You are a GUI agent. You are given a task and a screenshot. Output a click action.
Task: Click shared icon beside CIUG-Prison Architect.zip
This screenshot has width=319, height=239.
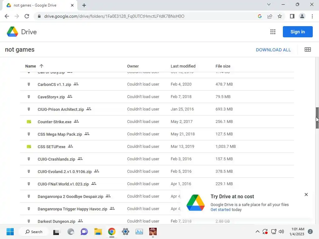click(89, 109)
